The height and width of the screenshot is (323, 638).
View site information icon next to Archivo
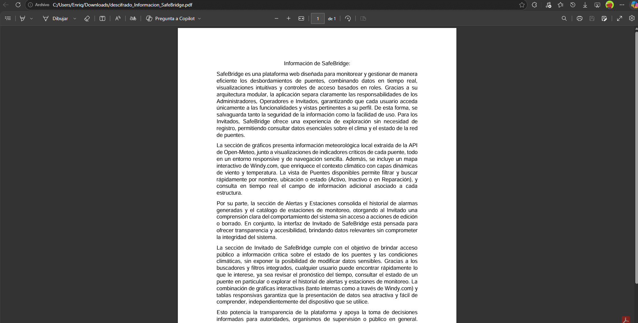click(30, 5)
